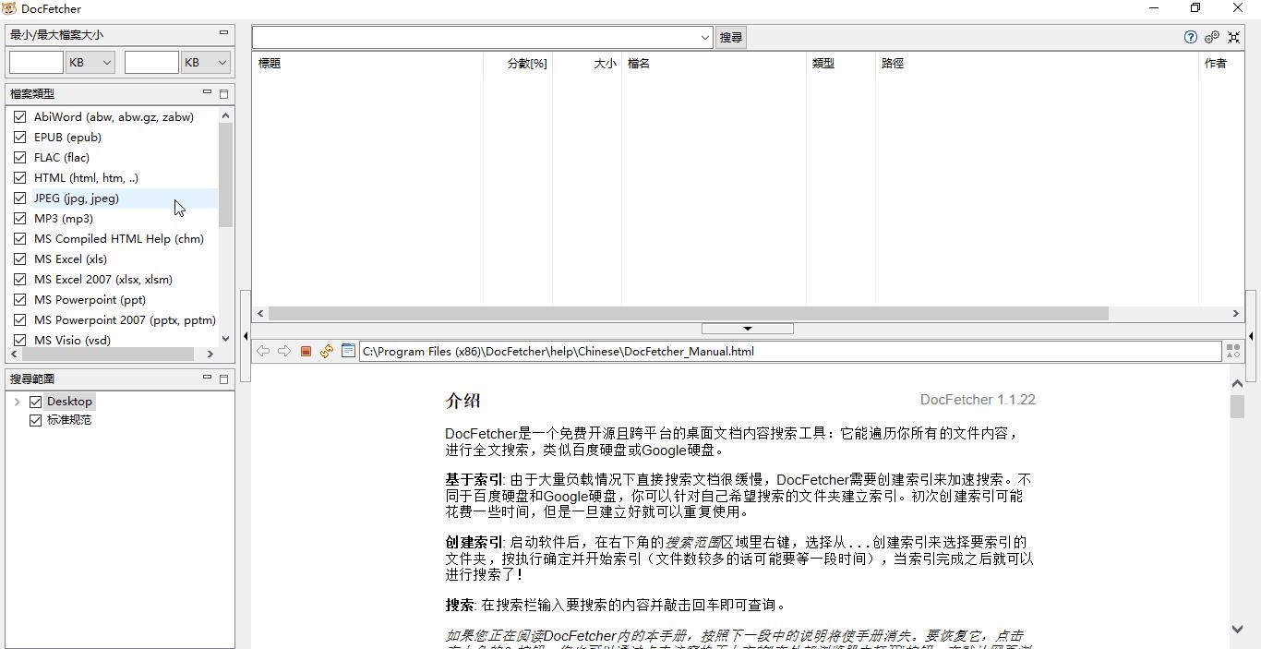Click the right-edge sash collapse arrow

point(1251,336)
